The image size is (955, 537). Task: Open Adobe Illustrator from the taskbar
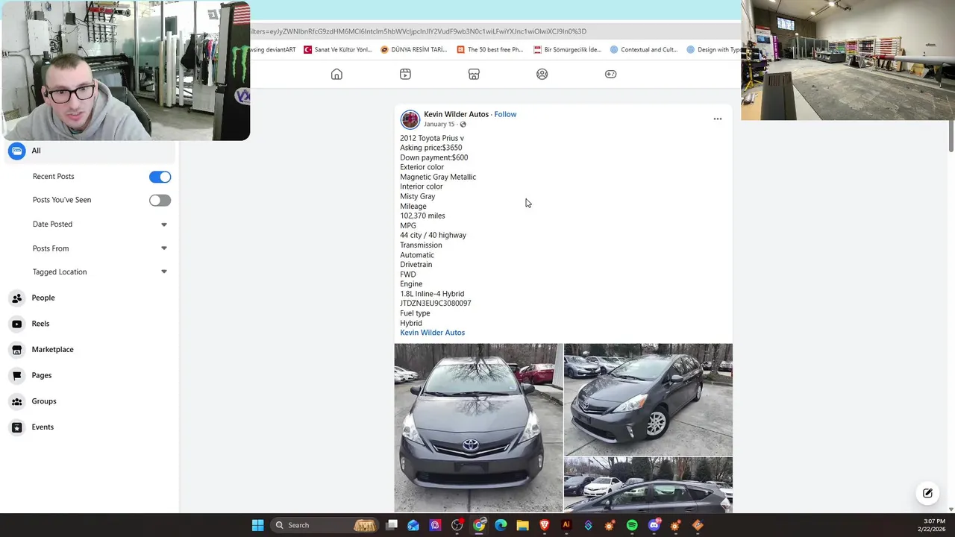[x=566, y=525]
